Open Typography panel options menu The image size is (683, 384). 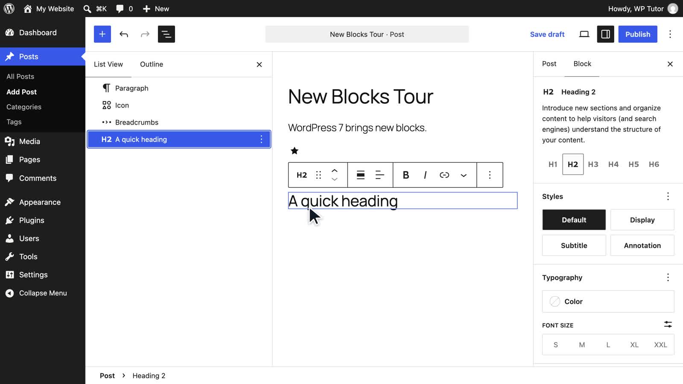coord(668,277)
